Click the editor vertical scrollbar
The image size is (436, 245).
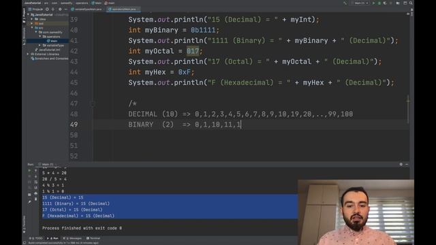pyautogui.click(x=408, y=110)
